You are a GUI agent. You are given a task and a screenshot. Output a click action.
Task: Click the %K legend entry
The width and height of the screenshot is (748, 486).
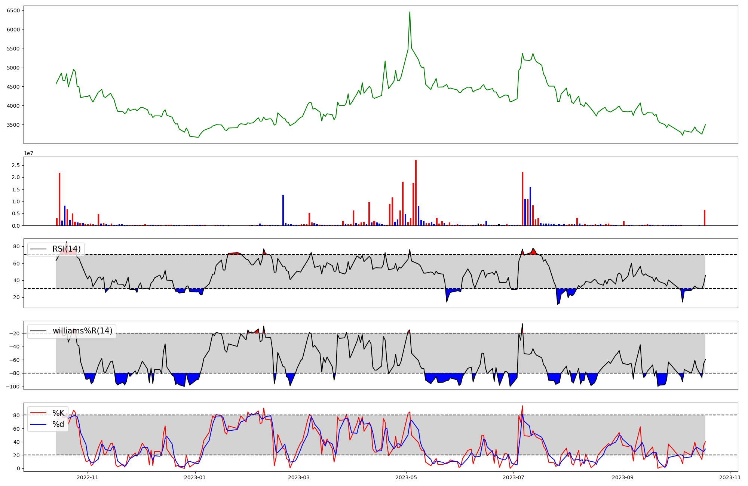[x=58, y=413]
